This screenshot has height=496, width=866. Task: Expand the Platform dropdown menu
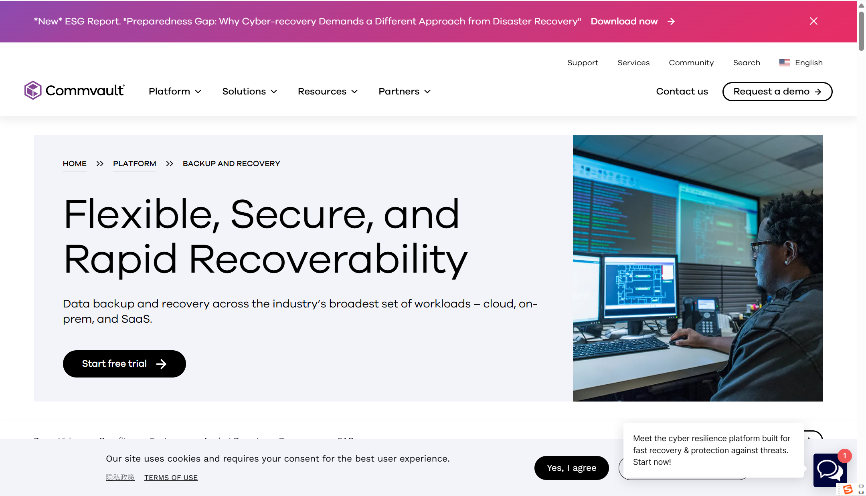pyautogui.click(x=175, y=92)
